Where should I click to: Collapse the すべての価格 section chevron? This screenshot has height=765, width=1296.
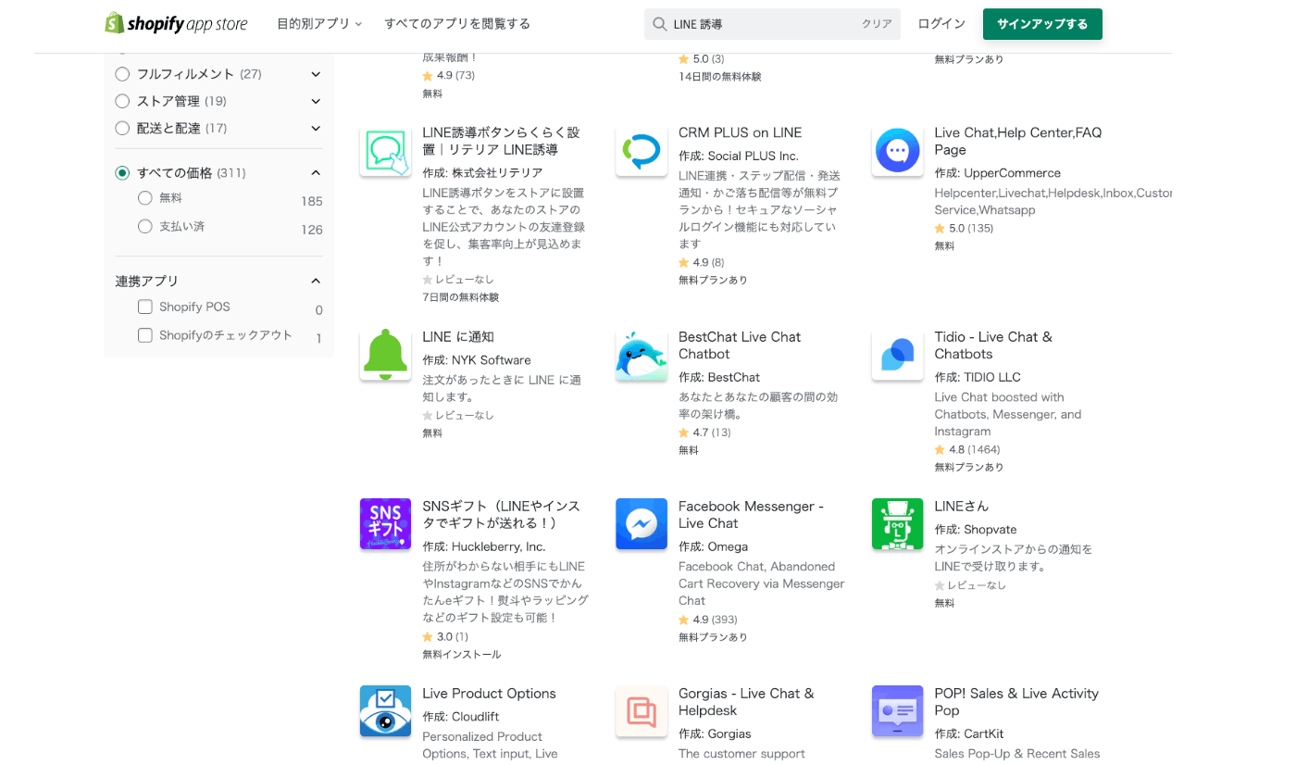tap(316, 173)
